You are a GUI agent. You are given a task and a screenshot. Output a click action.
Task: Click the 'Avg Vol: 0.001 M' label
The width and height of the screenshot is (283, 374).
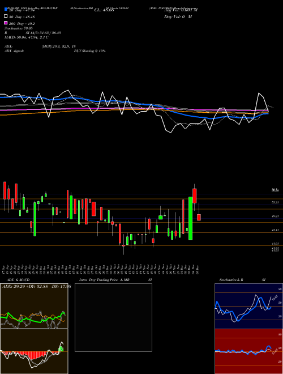coord(181,10)
